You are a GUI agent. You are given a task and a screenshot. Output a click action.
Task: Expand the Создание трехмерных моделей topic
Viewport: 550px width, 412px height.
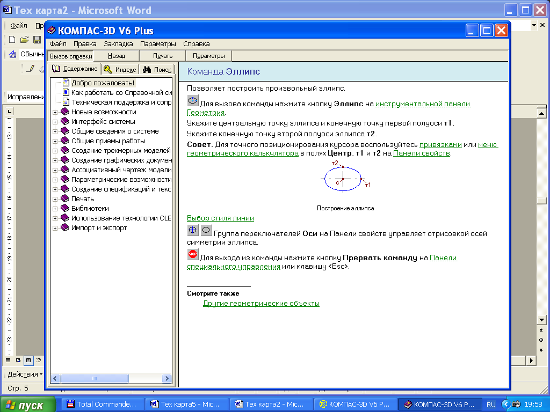tap(55, 151)
